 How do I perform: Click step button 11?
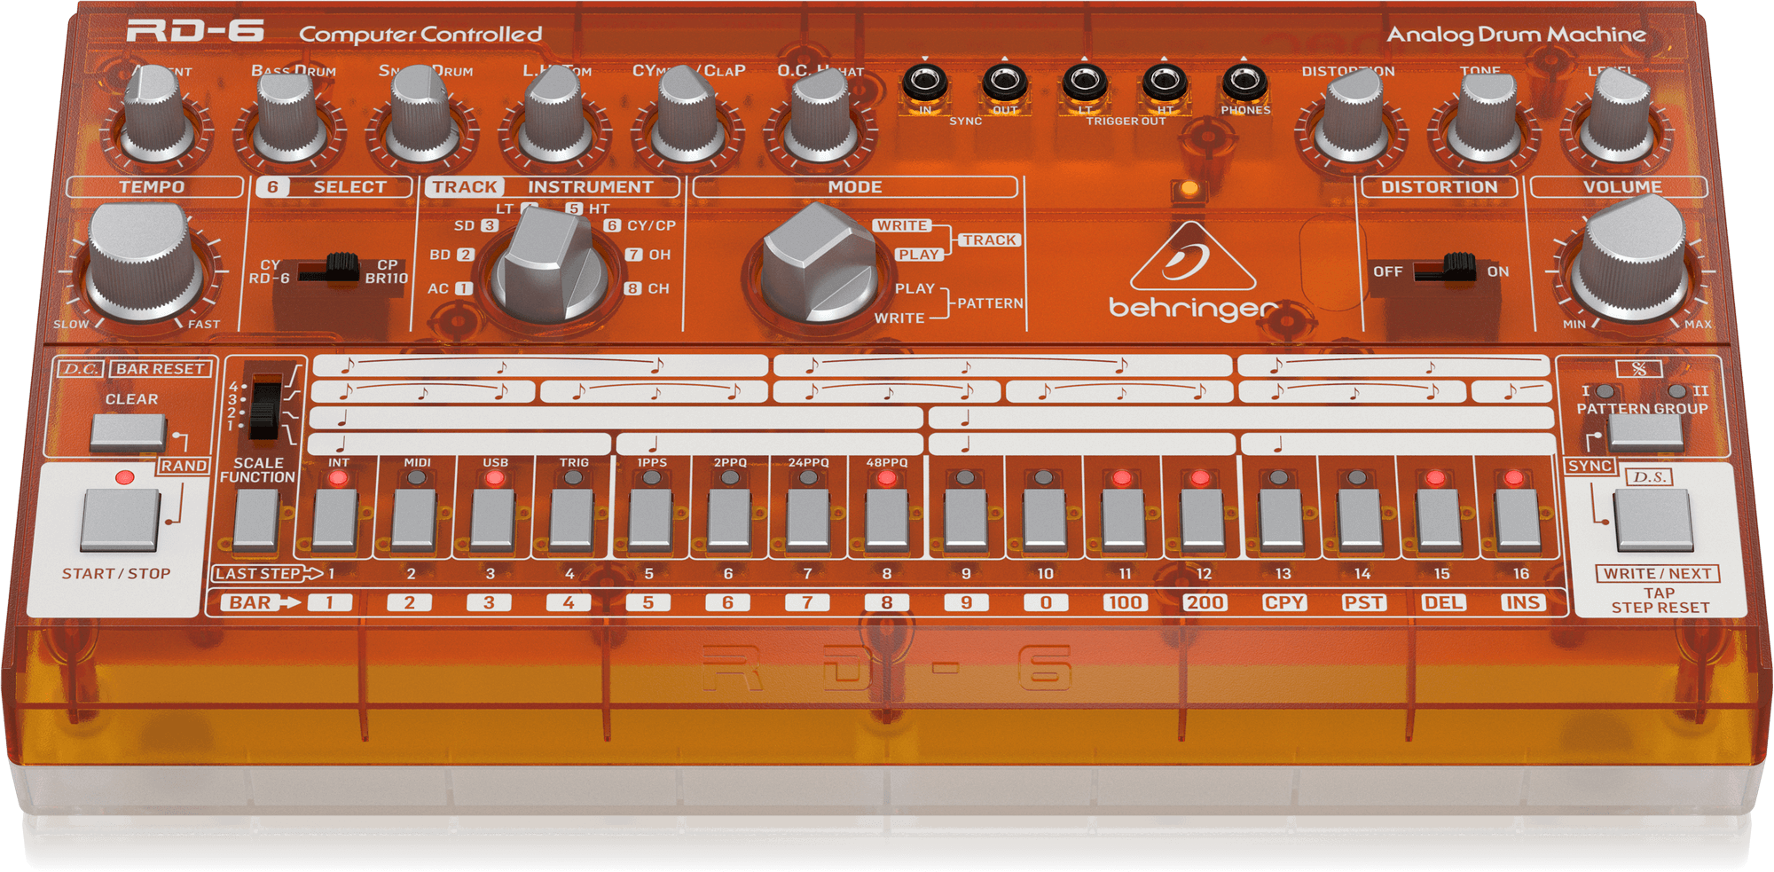1124,518
